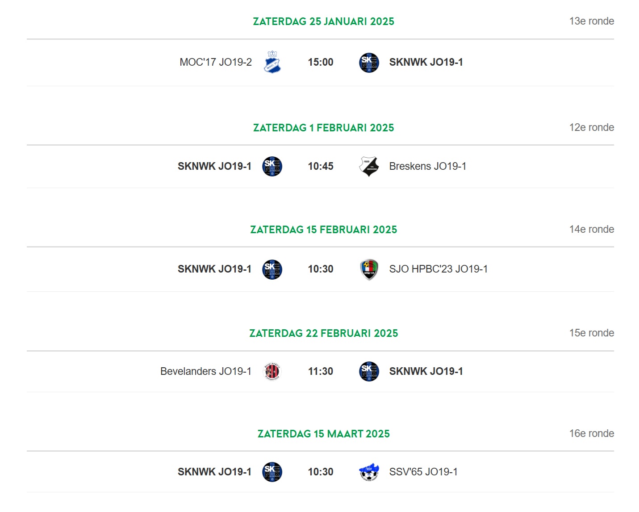Click the 11:30 kickoff time
Viewport: 639px width, 512px height.
tap(321, 371)
